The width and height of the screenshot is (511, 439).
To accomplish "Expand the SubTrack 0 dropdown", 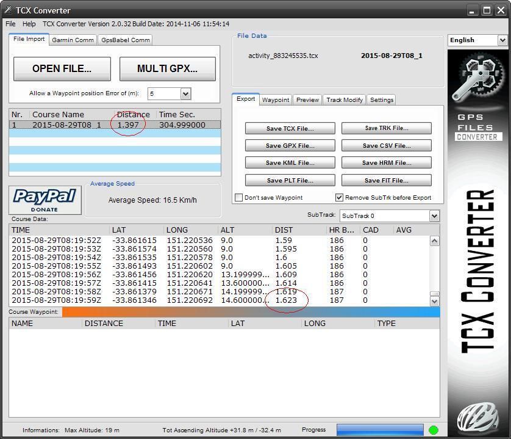I will point(434,216).
